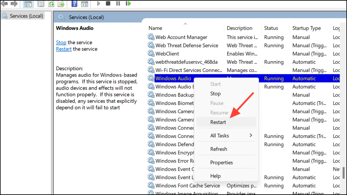Click the Back arrow toolbar icon

coord(4,3)
